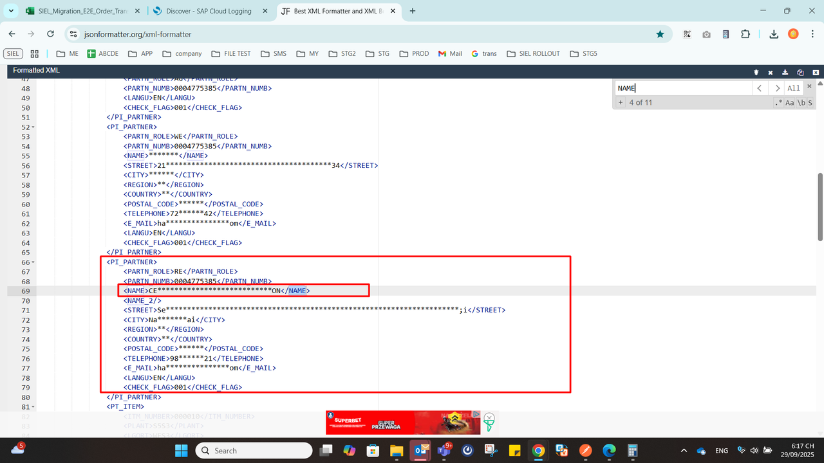
Task: Open the Mail bookmark
Action: [x=450, y=53]
